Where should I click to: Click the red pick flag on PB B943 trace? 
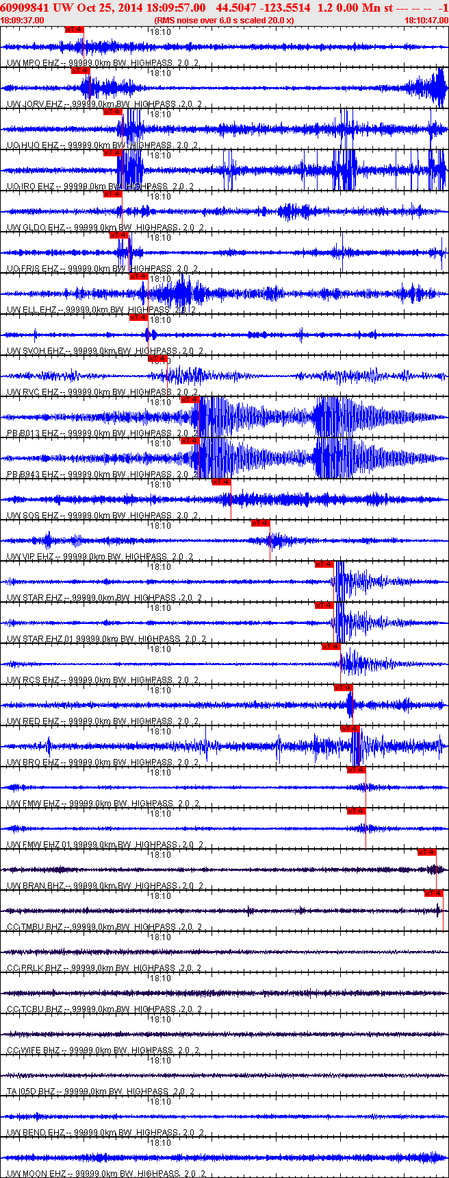190,441
